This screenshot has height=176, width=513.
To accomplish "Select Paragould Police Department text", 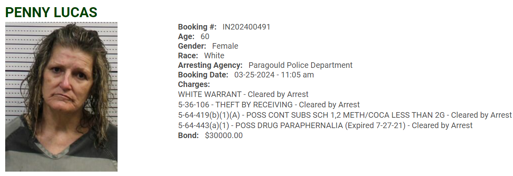I will 301,65.
